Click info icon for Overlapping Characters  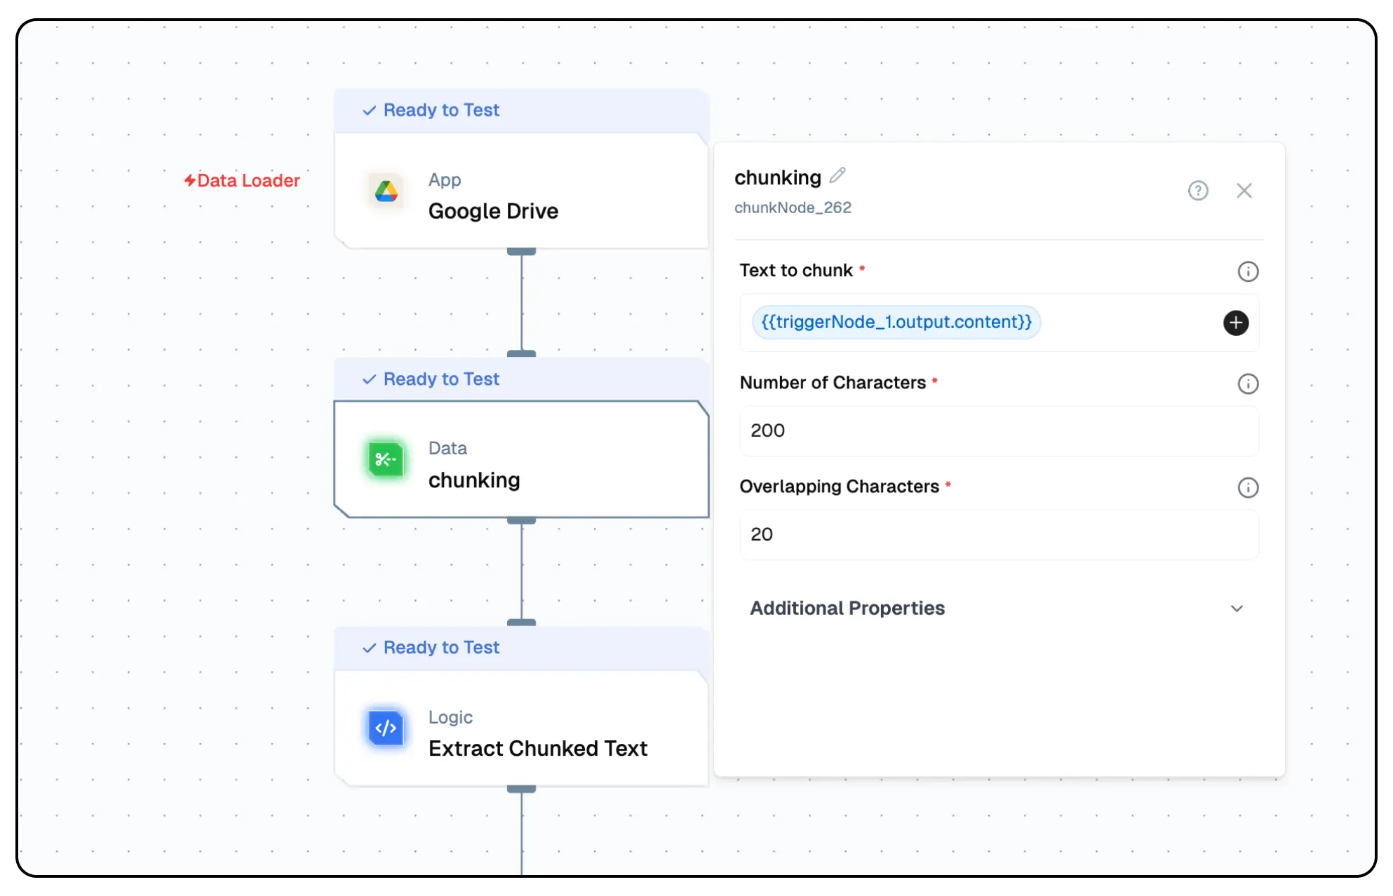pos(1248,487)
